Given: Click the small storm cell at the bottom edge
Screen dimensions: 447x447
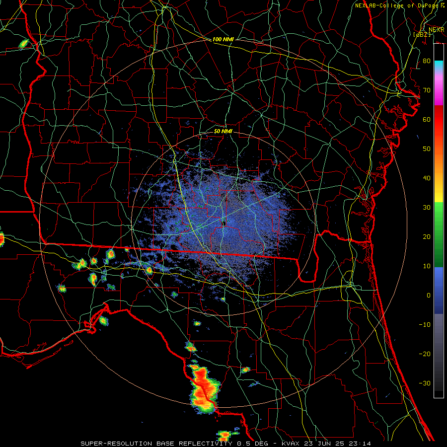Looking at the screenshot, I should tap(225, 435).
